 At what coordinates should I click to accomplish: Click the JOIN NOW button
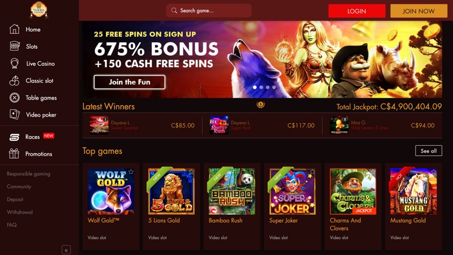(x=418, y=11)
